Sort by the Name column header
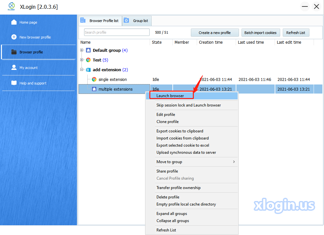This screenshot has width=324, height=235. (x=114, y=42)
